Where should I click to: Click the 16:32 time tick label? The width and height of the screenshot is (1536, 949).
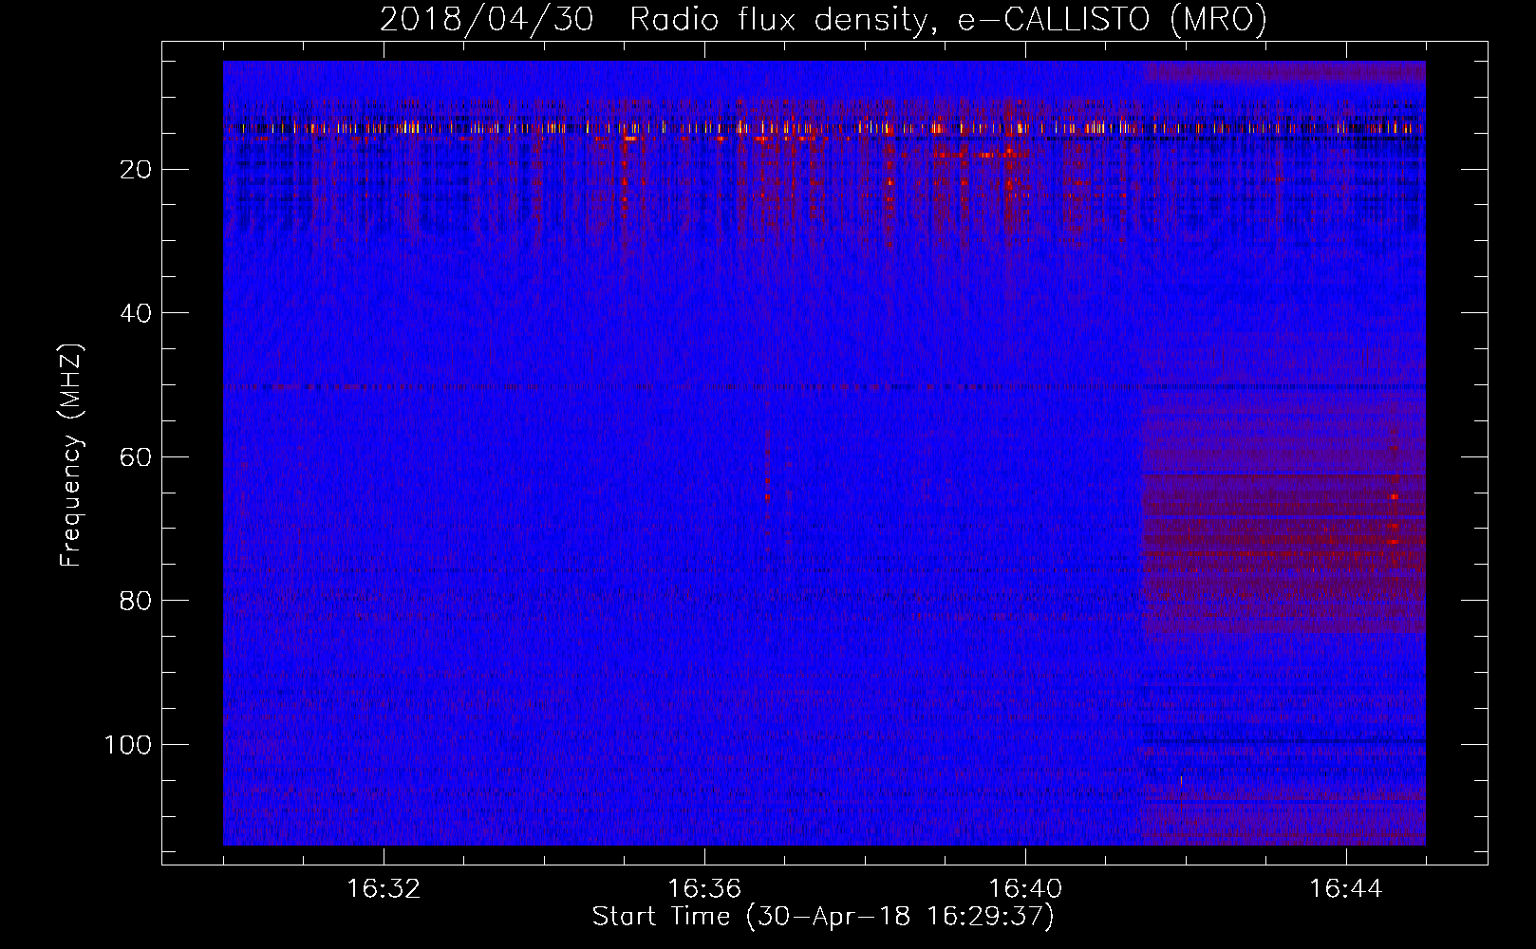coord(384,889)
